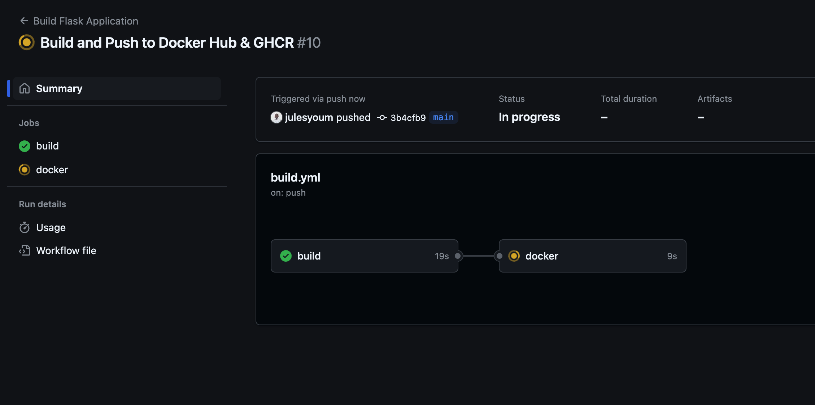Open the docker job from the Jobs list
Screen dimensions: 815x405
[x=52, y=169]
